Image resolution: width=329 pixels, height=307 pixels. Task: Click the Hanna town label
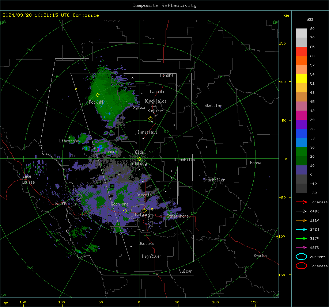pyautogui.click(x=256, y=163)
